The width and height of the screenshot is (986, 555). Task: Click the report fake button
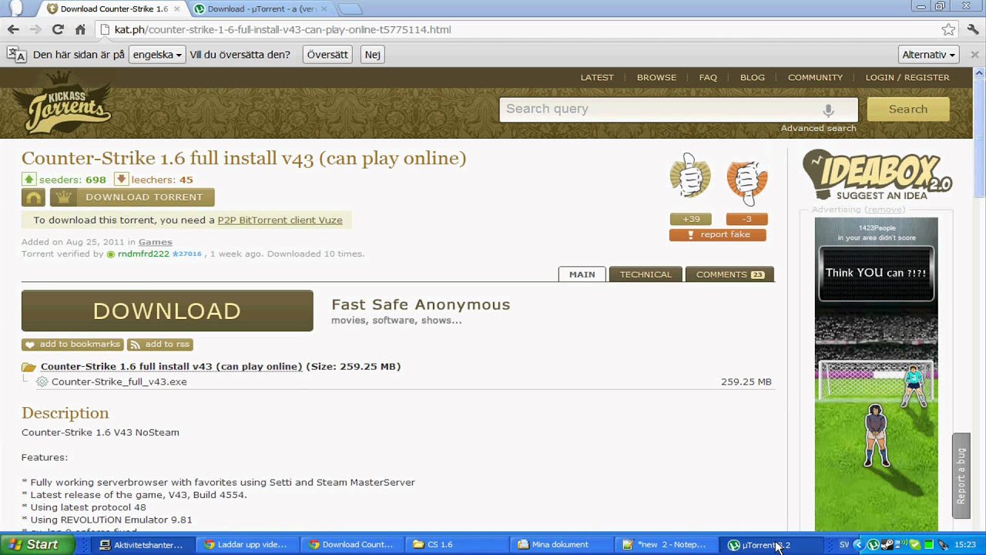click(x=718, y=234)
